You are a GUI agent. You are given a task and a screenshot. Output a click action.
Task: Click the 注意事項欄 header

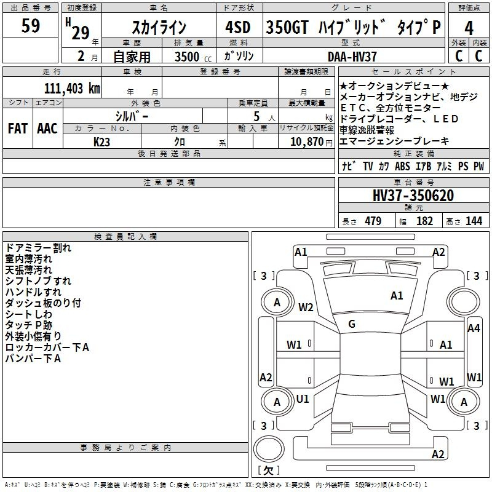coord(169,182)
